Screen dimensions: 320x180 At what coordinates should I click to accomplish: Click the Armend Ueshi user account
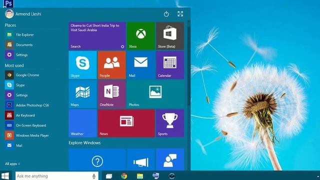point(23,14)
